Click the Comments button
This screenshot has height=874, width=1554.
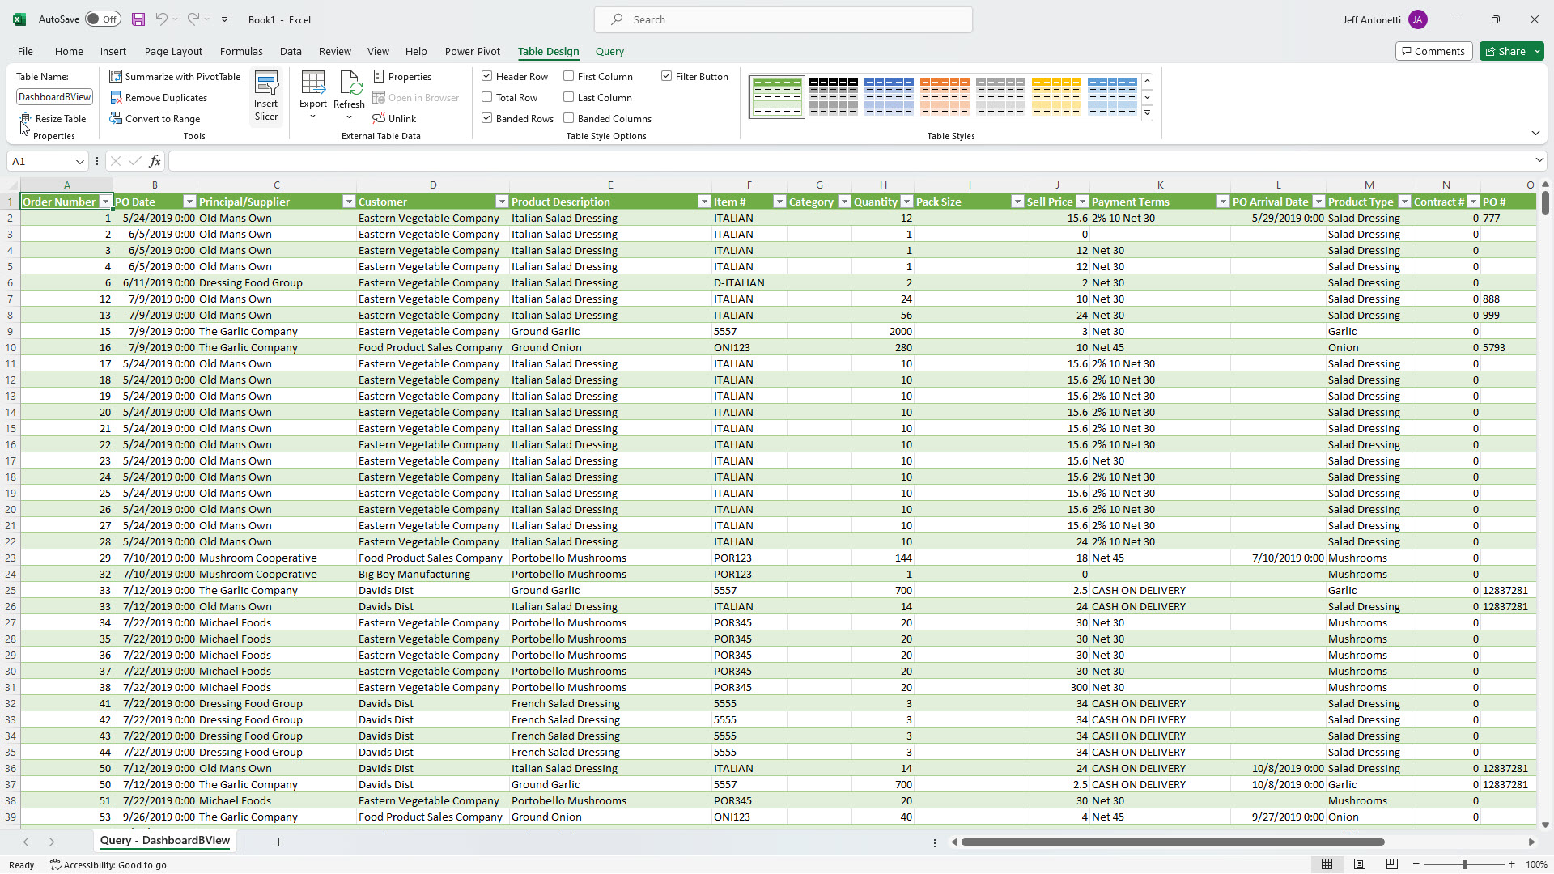tap(1433, 51)
